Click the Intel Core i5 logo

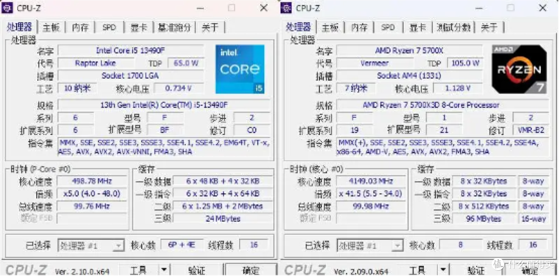click(x=240, y=69)
